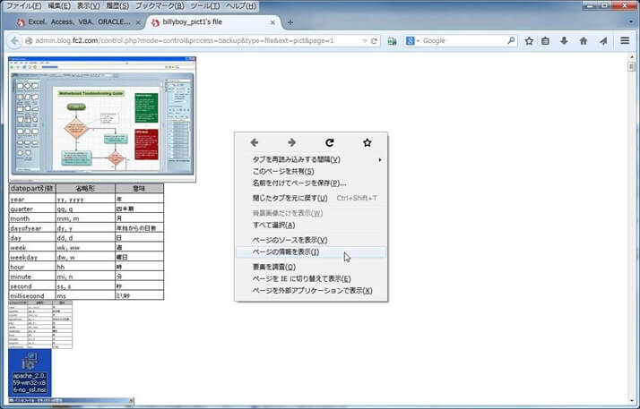Click the 'quarter' table cell
Viewport: 640px width, 409px height.
[x=32, y=209]
